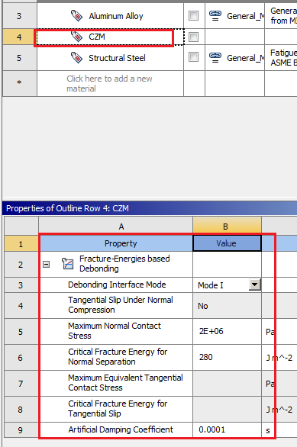297x447 pixels.
Task: Select the Artificial Damping Coefficient label
Action: click(121, 429)
